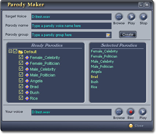Close window using title bar X
This screenshot has height=134, width=156.
click(147, 5)
